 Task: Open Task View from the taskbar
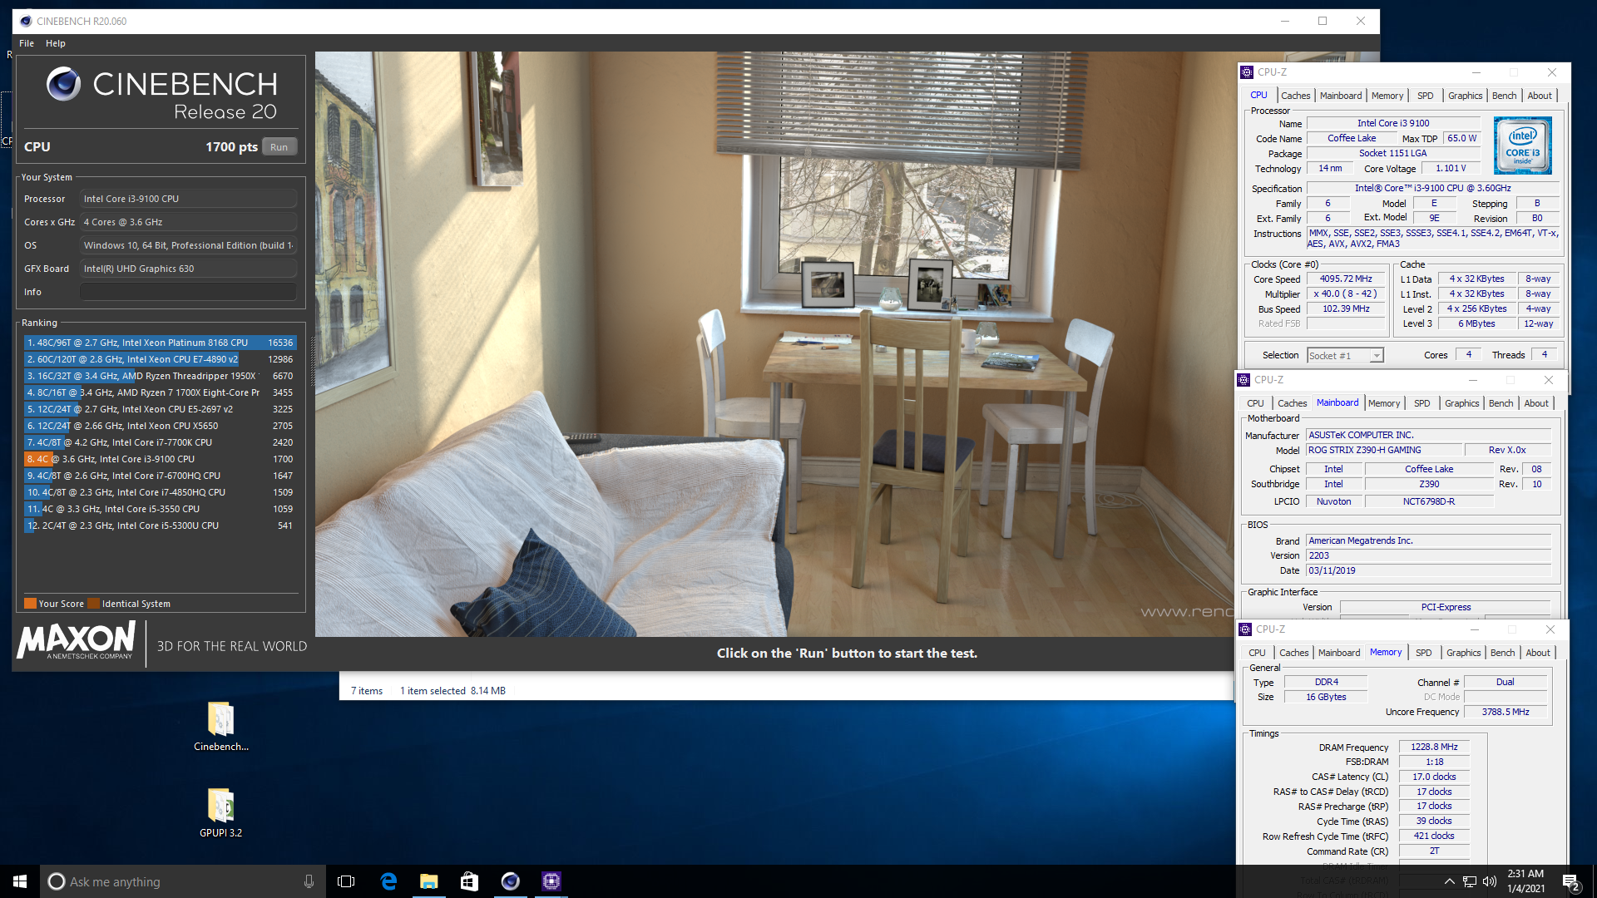coord(346,881)
